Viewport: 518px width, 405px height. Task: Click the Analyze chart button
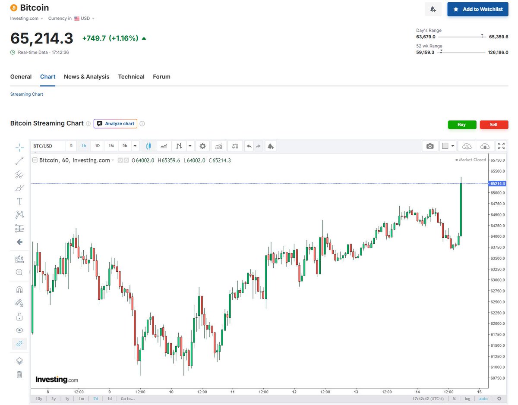pos(115,123)
